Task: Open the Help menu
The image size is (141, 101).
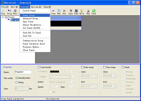Action: tap(47, 7)
